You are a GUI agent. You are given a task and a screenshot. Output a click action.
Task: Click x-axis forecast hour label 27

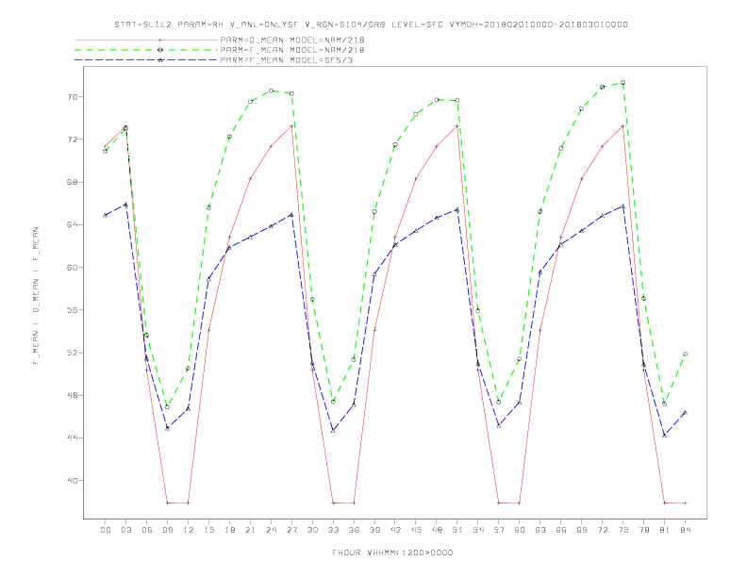[x=291, y=530]
